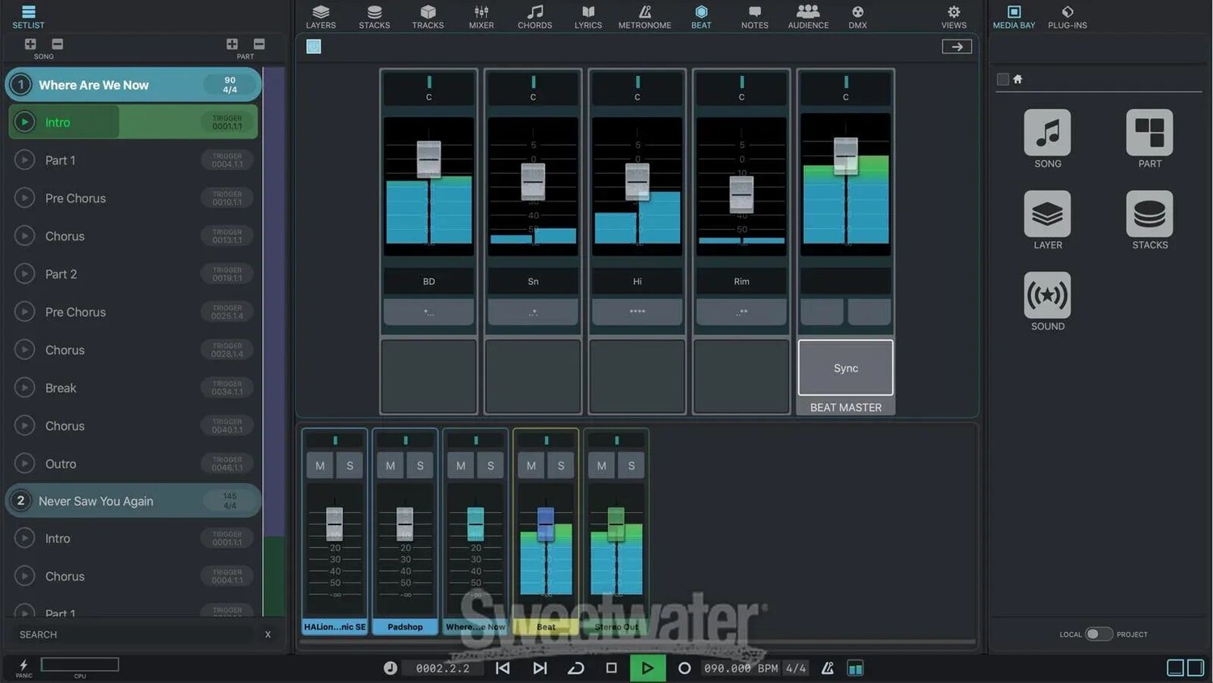The width and height of the screenshot is (1213, 683).
Task: Expand the panel with arrow button
Action: (x=957, y=47)
